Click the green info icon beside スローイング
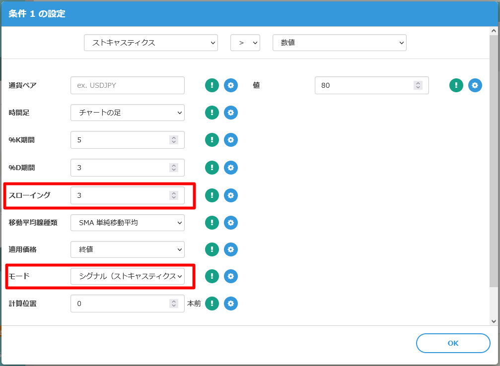The image size is (500, 366). point(212,195)
